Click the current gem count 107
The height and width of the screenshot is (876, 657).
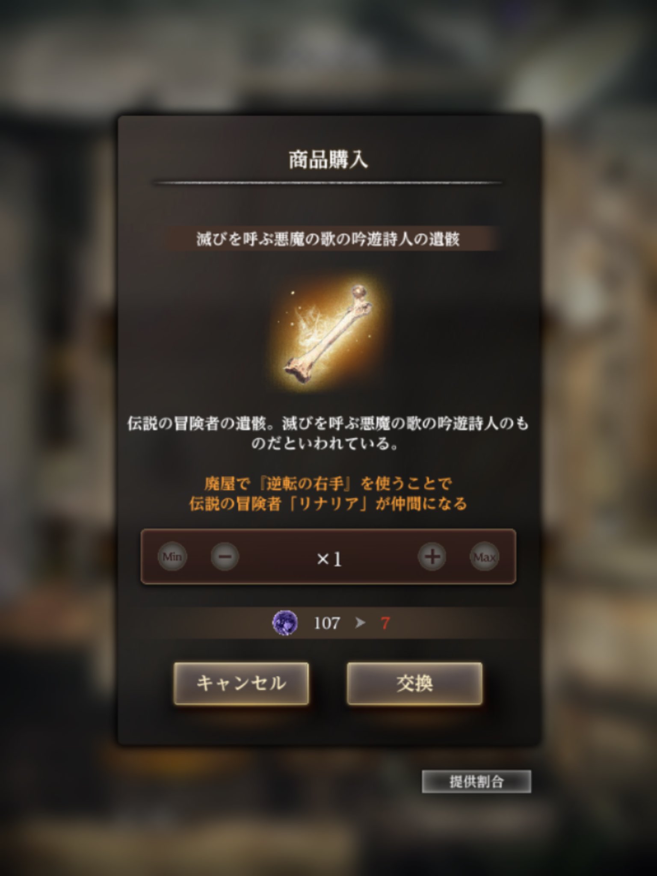(327, 623)
